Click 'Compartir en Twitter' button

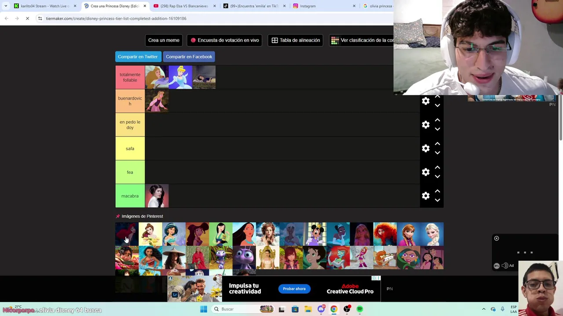point(138,57)
